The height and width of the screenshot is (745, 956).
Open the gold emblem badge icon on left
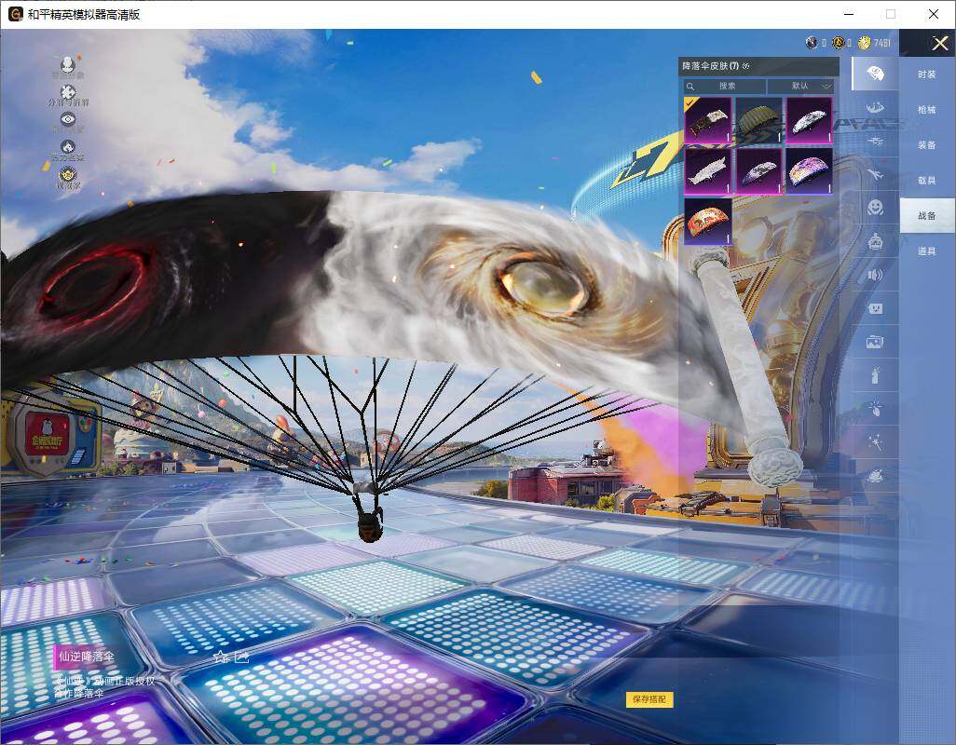[x=68, y=175]
